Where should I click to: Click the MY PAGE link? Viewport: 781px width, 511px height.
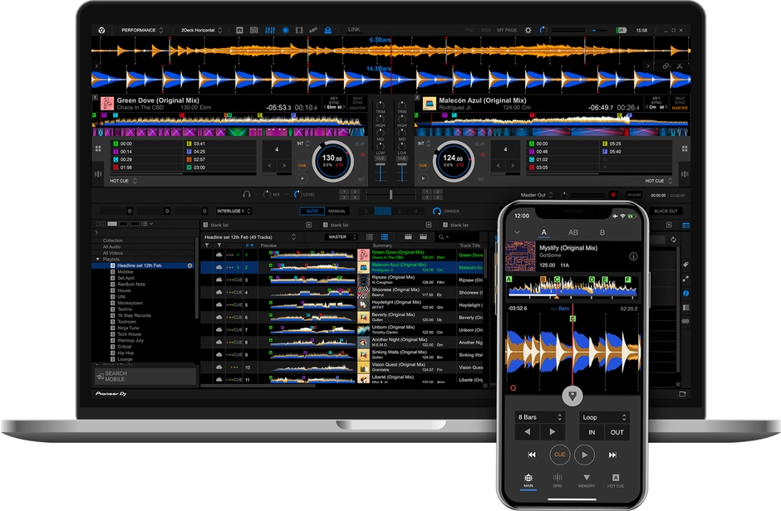pos(507,30)
